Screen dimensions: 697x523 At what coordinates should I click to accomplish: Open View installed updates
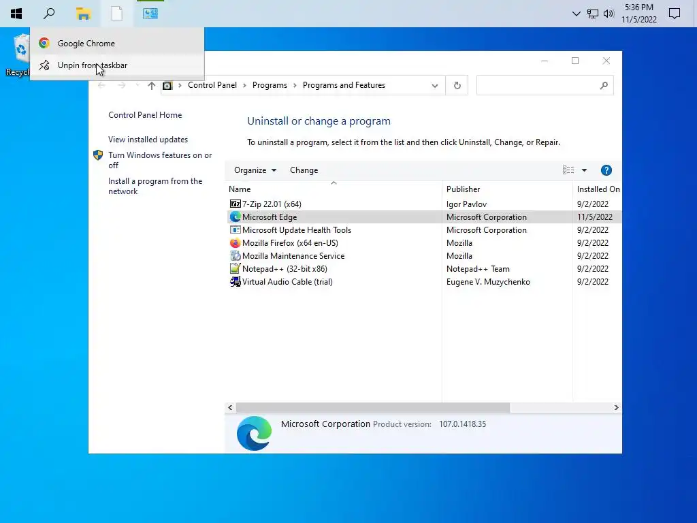[x=148, y=139]
